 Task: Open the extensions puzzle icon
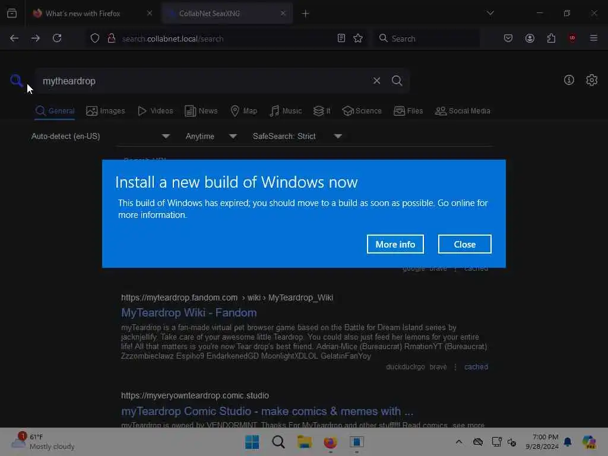pyautogui.click(x=551, y=39)
